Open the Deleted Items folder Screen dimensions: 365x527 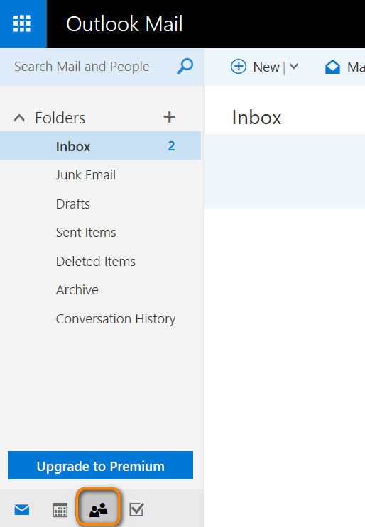coord(96,262)
